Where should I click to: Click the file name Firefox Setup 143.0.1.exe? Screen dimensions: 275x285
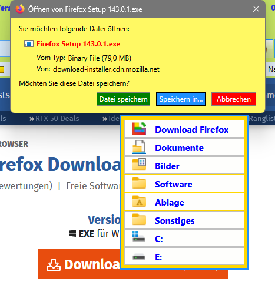point(78,44)
